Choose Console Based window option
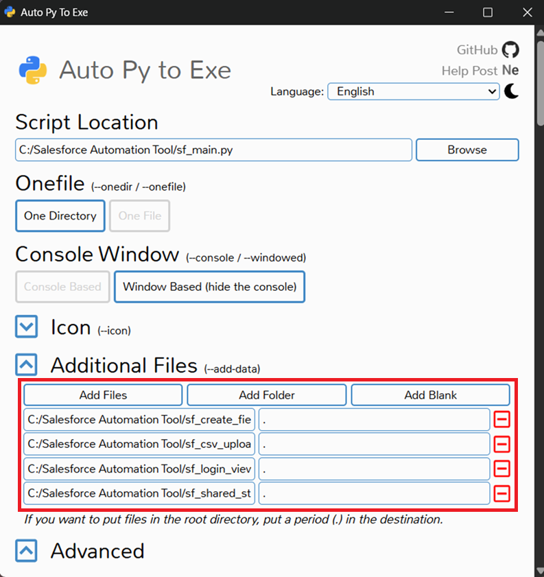This screenshot has height=577, width=544. [62, 287]
